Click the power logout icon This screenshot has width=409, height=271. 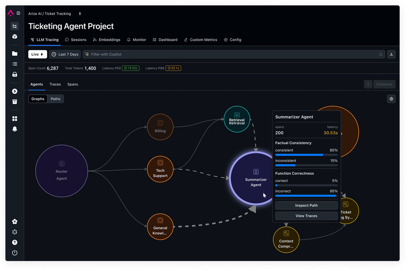pos(15,253)
